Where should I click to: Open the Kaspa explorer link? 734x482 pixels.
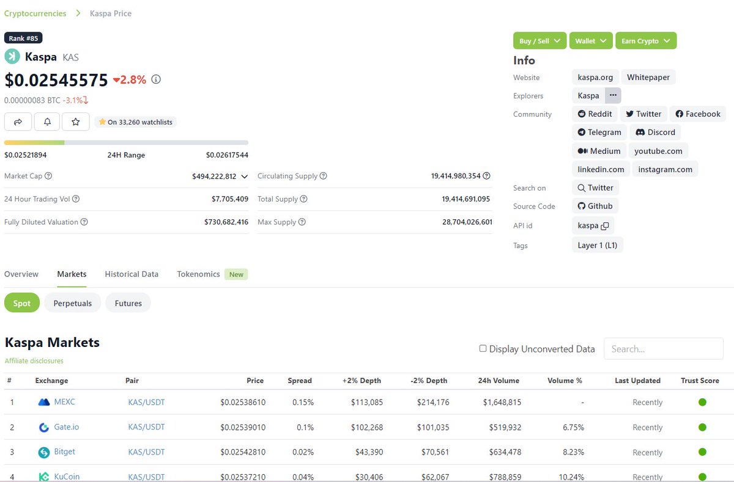(x=588, y=95)
